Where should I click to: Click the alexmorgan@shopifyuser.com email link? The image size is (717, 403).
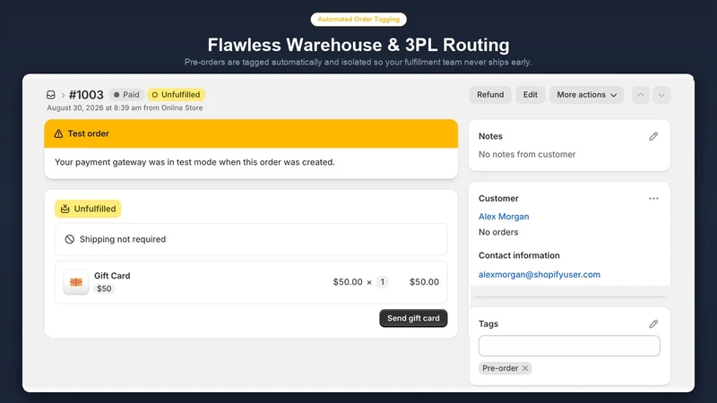540,275
